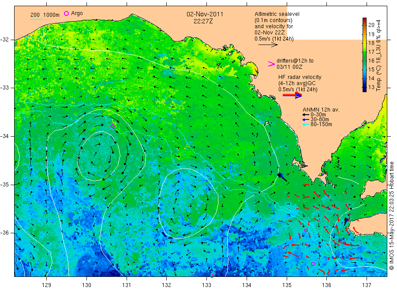The height and width of the screenshot is (291, 397).
Task: Click the cyan 80-150m ANMN arrow symbol
Action: (306, 124)
